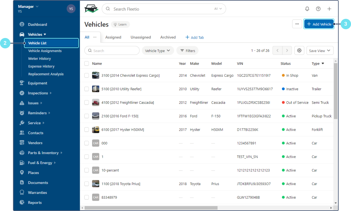The height and width of the screenshot is (211, 351).
Task: Expand the Save View dropdown
Action: point(320,51)
